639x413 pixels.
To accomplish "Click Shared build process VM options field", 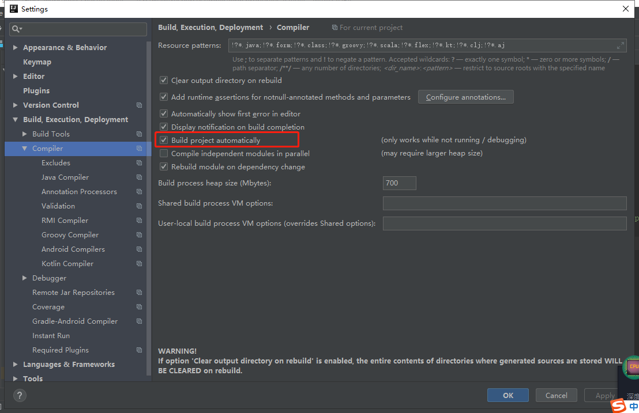I will click(505, 203).
